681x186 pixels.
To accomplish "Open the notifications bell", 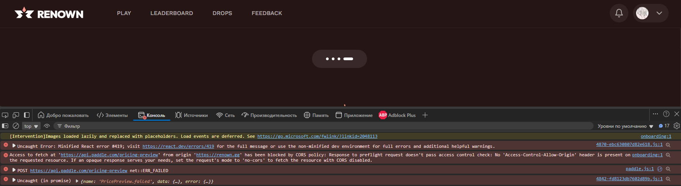I will tap(619, 13).
